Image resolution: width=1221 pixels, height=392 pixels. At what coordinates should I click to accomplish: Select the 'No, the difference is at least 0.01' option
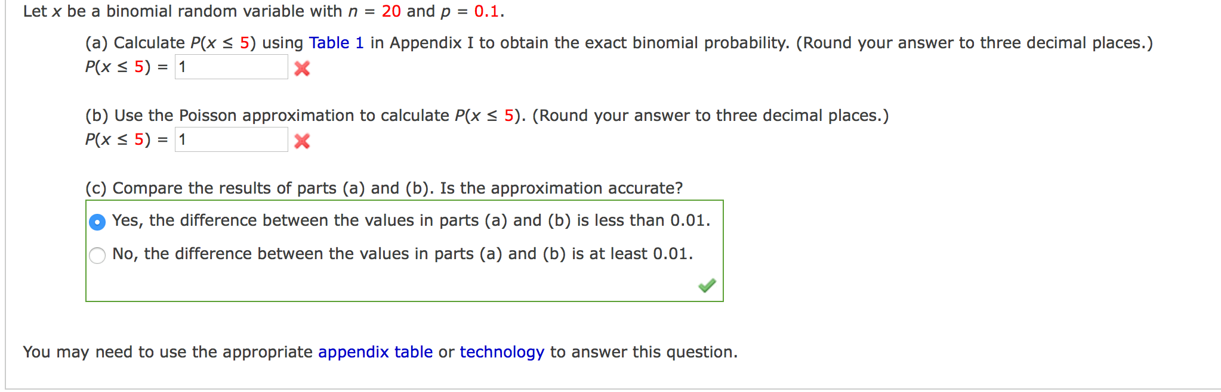[x=97, y=254]
